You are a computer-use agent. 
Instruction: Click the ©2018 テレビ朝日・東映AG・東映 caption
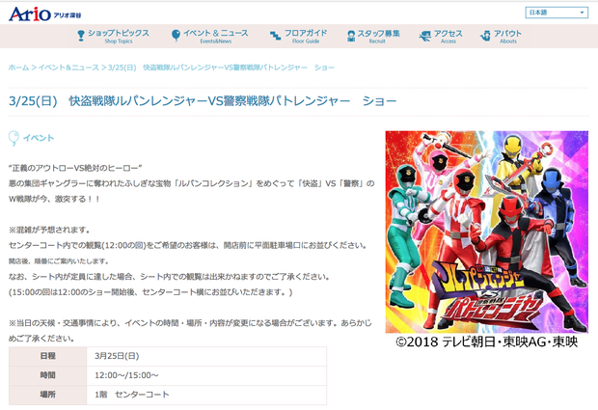487,342
